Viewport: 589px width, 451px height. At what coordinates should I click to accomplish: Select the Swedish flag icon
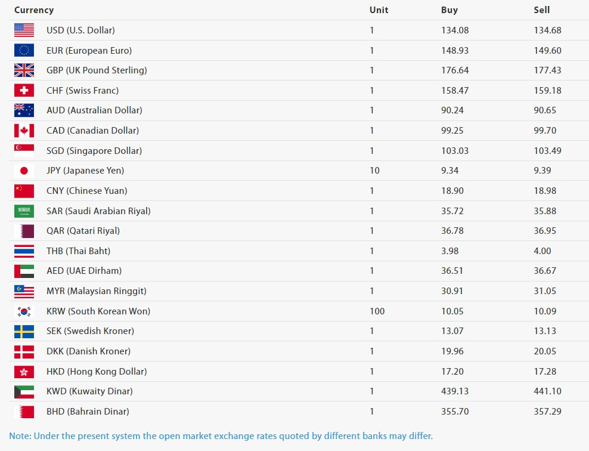coord(24,332)
